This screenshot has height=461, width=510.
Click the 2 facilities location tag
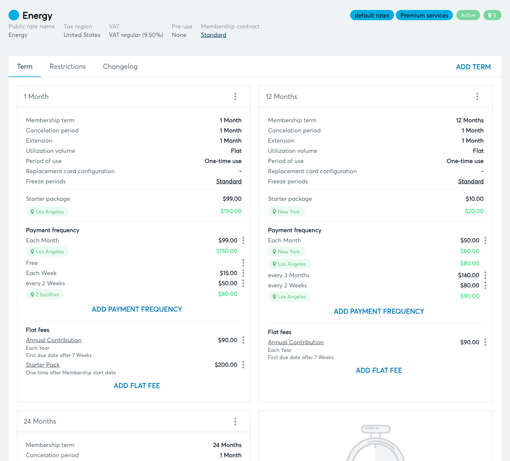(x=45, y=295)
